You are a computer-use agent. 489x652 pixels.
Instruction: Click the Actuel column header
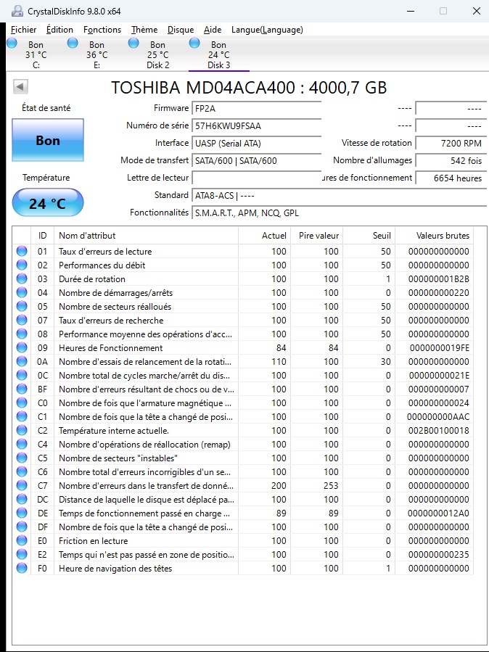pos(265,236)
